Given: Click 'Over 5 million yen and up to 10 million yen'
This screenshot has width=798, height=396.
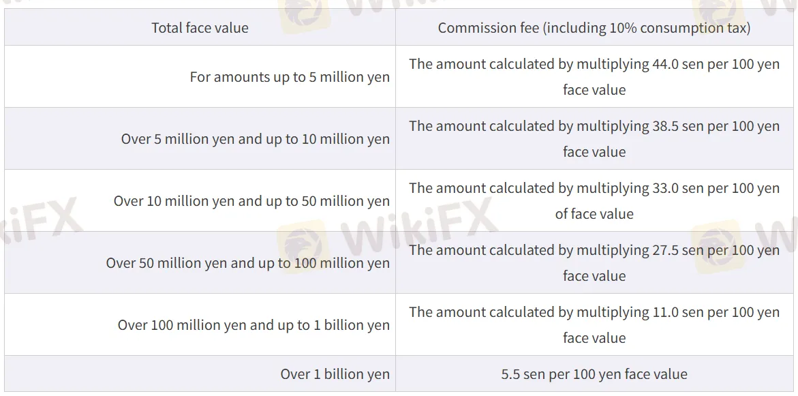Looking at the screenshot, I should (200, 139).
